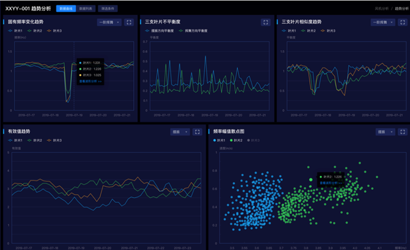Click the 固有频率变化趋势 panel title
Screen dimensions: 410x250
pyautogui.click(x=26, y=22)
